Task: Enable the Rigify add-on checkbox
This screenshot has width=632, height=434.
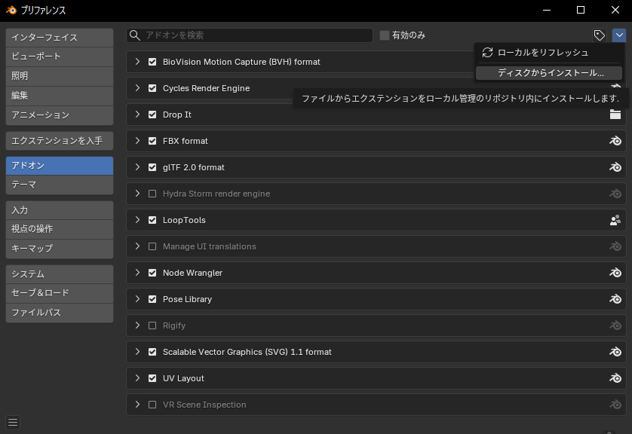Action: pyautogui.click(x=152, y=325)
